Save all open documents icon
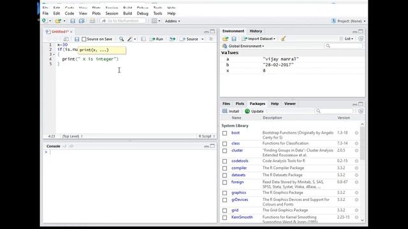The width and height of the screenshot is (408, 229). (x=82, y=21)
